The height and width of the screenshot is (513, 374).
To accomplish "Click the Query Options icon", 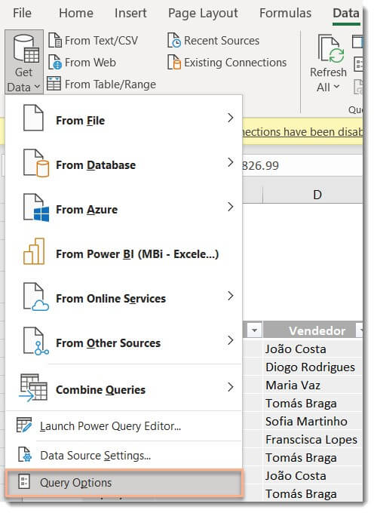I will point(24,482).
